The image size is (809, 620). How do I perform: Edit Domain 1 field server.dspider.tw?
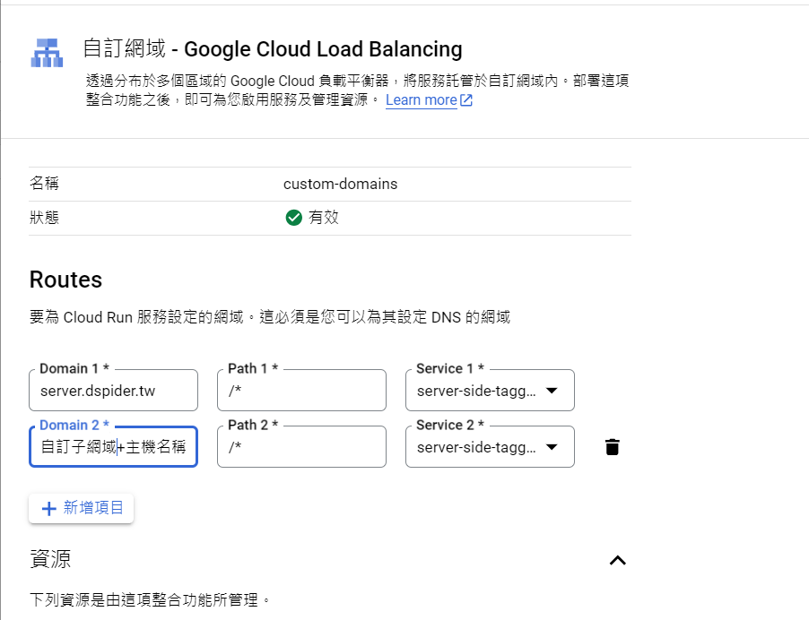114,390
